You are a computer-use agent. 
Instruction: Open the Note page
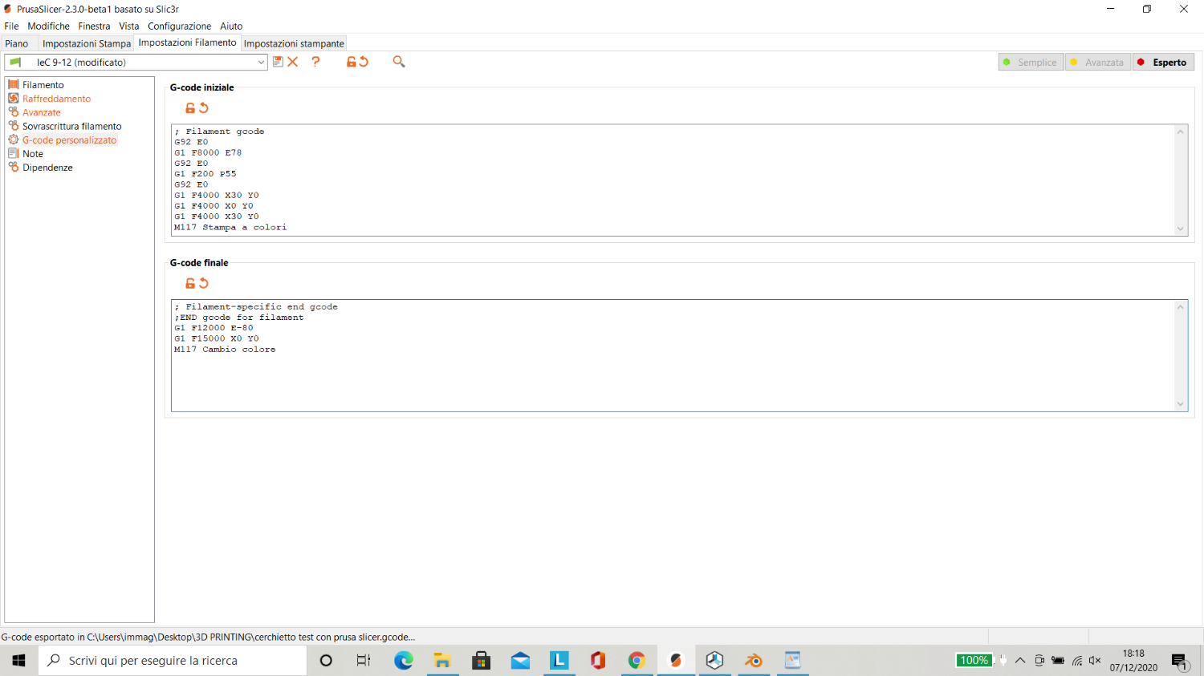pos(32,153)
